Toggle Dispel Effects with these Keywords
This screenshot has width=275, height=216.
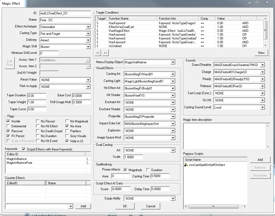pos(24,149)
